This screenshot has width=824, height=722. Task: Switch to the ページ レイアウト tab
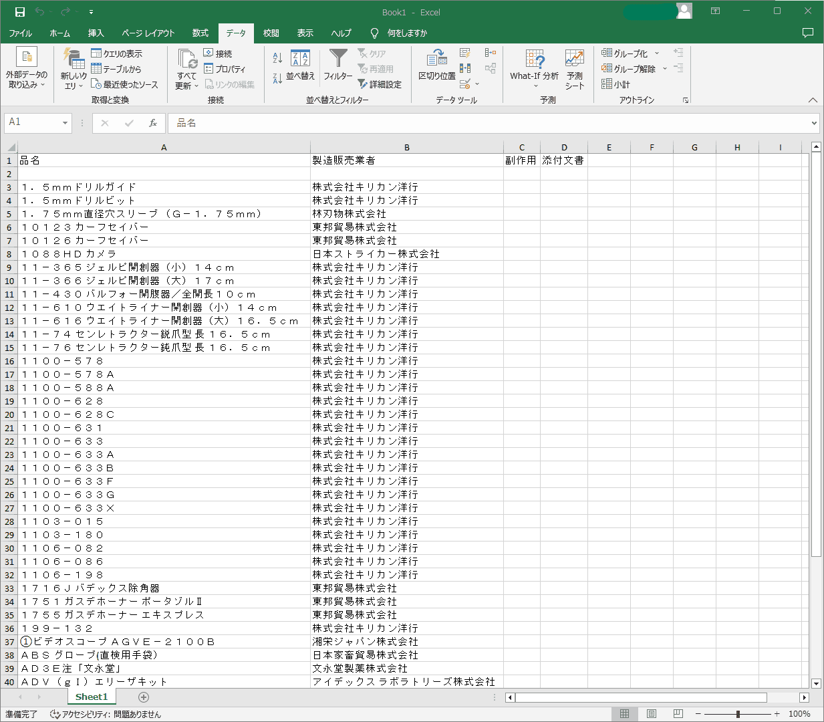click(x=148, y=33)
